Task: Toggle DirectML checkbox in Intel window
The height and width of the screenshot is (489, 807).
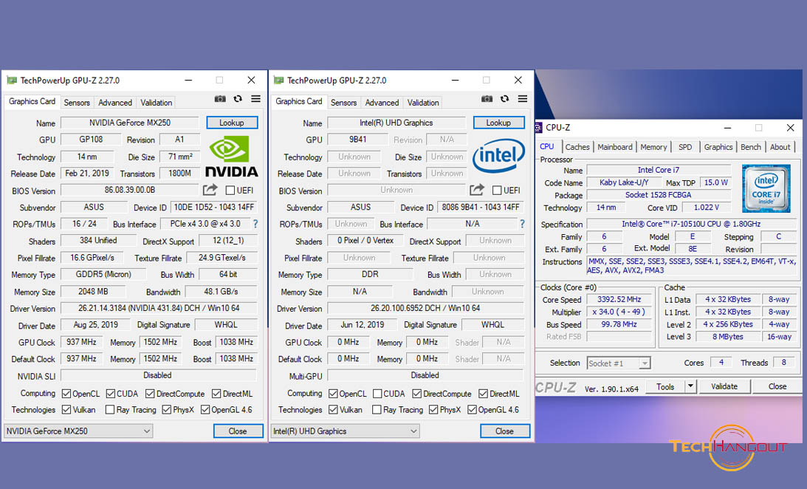Action: (x=484, y=394)
